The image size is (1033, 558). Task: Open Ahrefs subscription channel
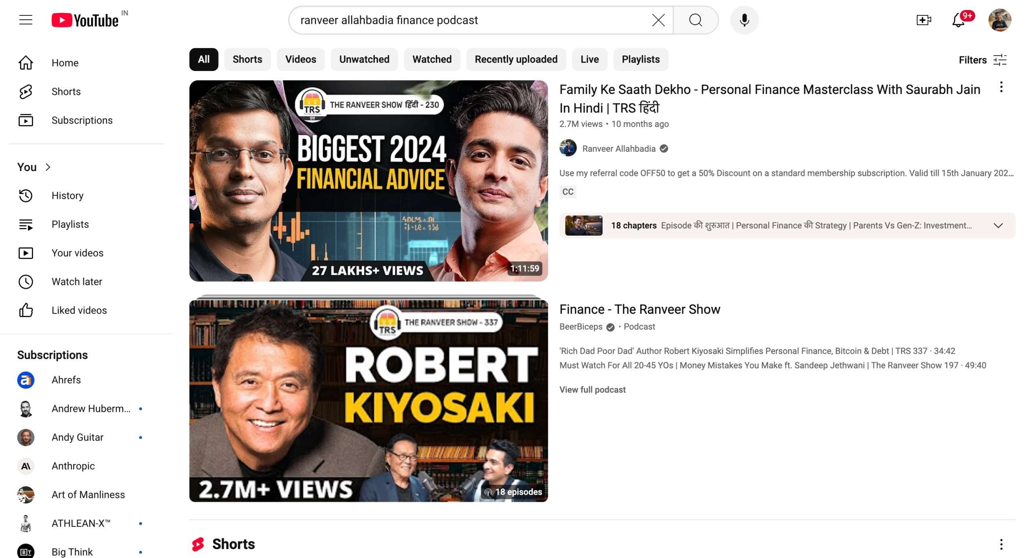(86, 380)
